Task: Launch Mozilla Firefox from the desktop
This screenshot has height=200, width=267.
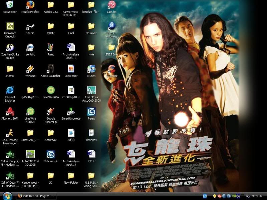Action: 30,5
